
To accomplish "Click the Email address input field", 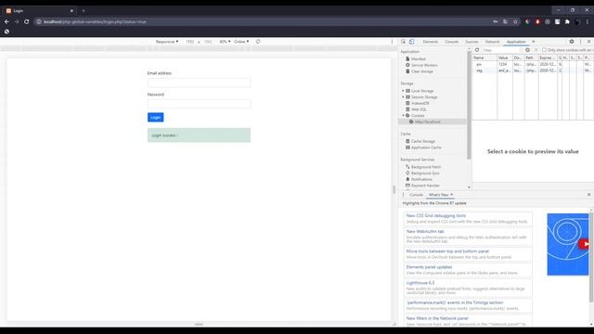I will [199, 83].
